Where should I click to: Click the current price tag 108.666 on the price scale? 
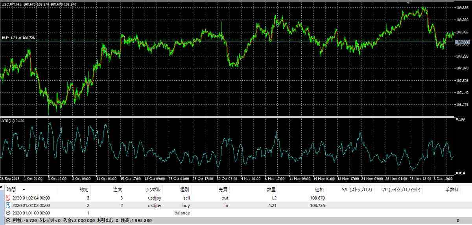(x=462, y=42)
